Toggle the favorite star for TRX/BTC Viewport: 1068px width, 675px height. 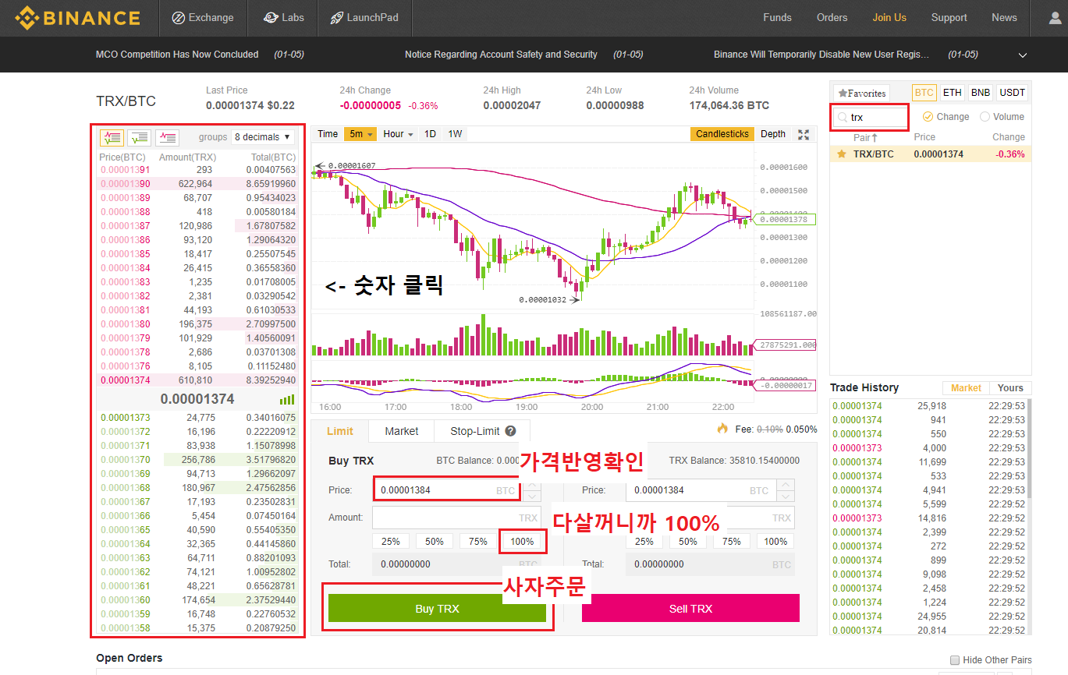(x=841, y=154)
